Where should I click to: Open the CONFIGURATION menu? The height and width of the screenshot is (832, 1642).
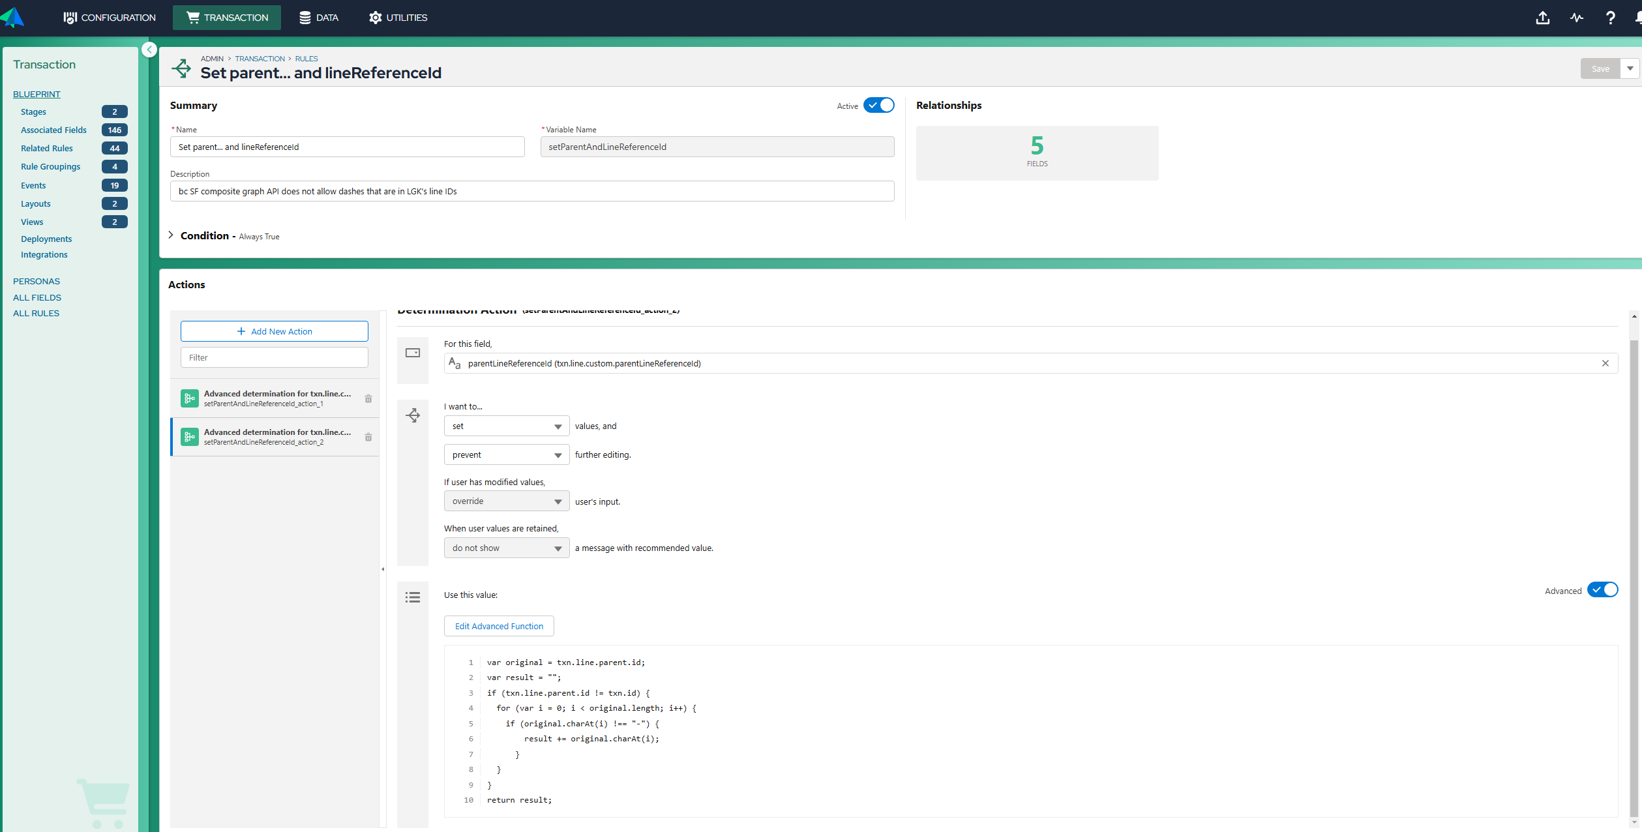click(110, 18)
